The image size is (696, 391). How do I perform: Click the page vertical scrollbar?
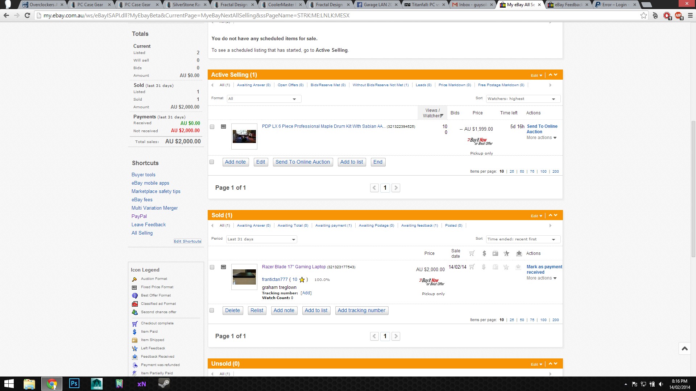click(693, 188)
